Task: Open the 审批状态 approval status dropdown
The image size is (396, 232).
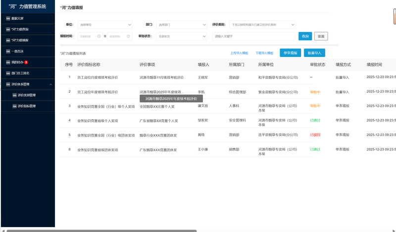Action: pos(182,36)
